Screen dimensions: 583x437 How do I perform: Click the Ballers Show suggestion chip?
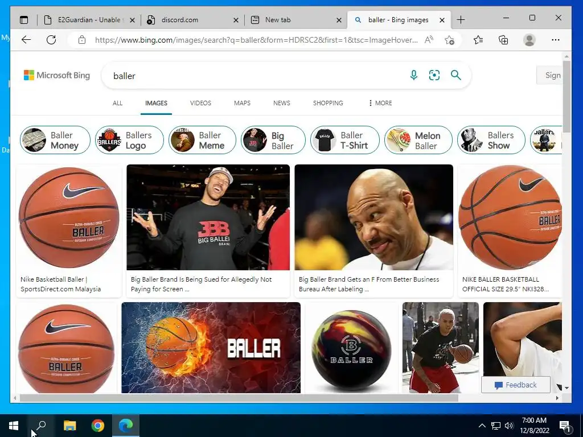point(491,140)
